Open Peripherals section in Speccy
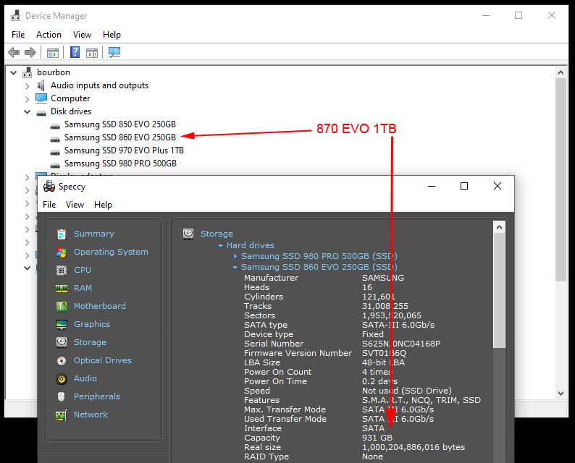The width and height of the screenshot is (575, 463). tap(97, 396)
